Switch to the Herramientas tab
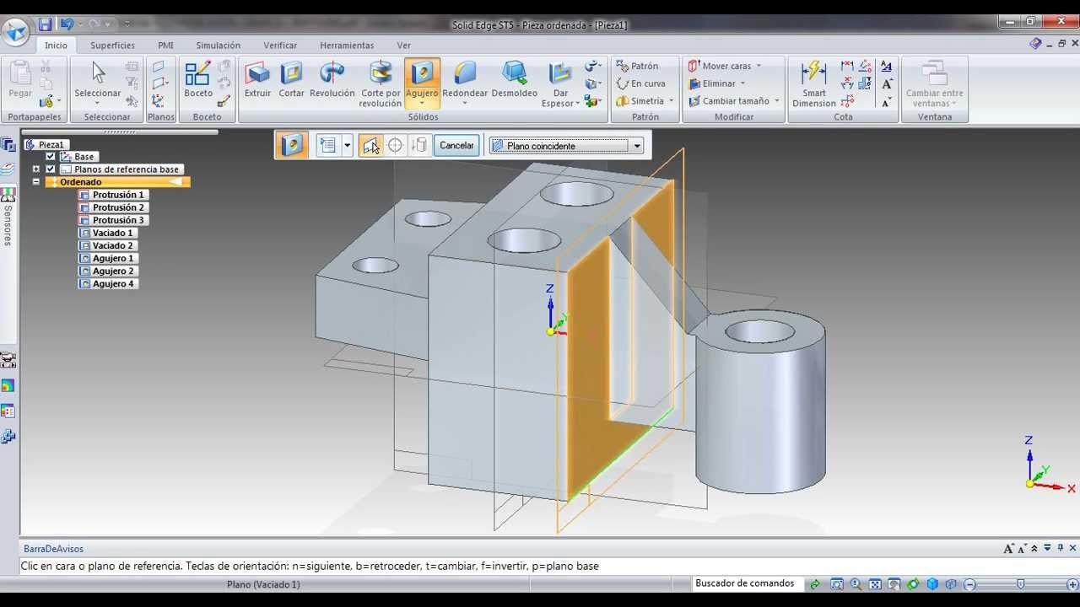Viewport: 1080px width, 607px height. tap(347, 46)
